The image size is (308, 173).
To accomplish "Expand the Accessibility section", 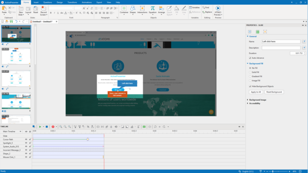I will coord(247,104).
